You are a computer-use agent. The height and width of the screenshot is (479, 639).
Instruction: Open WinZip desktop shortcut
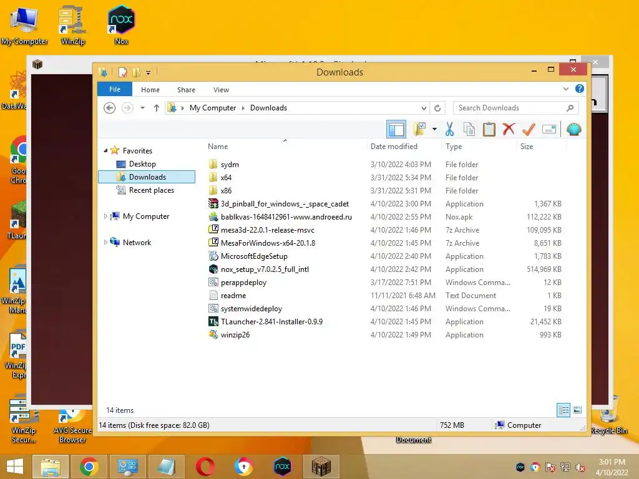[x=72, y=26]
